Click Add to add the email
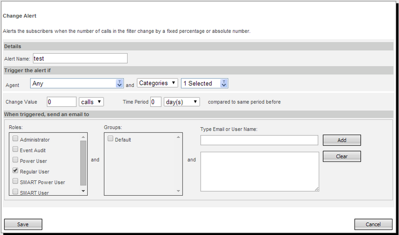The height and width of the screenshot is (235, 399). pyautogui.click(x=342, y=140)
